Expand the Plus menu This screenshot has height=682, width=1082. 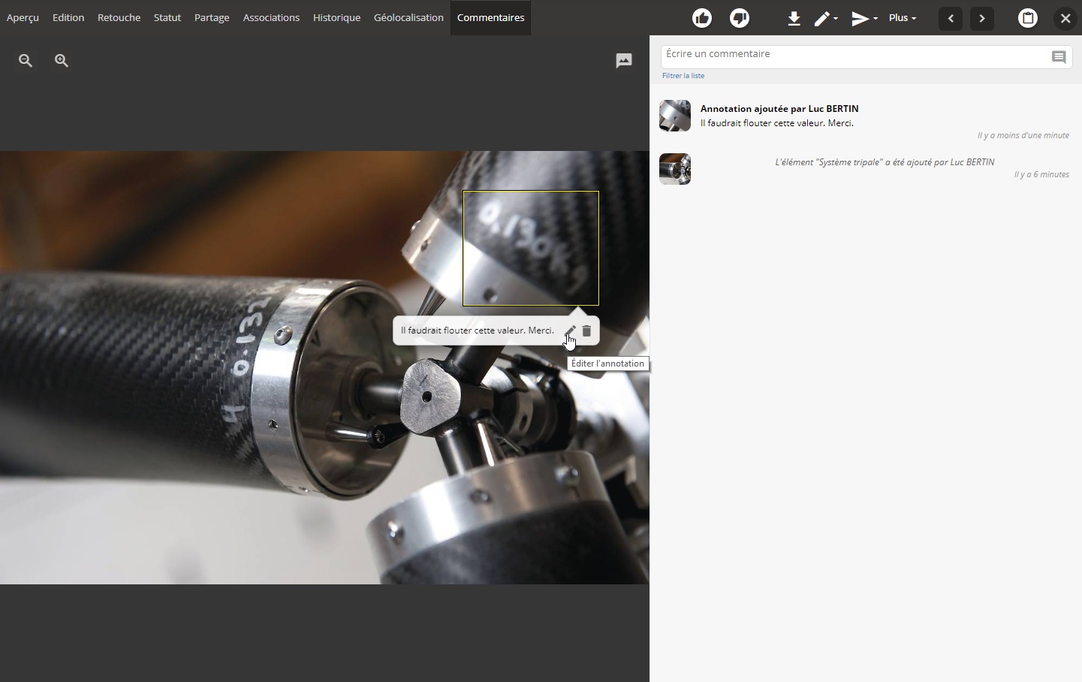click(x=903, y=18)
